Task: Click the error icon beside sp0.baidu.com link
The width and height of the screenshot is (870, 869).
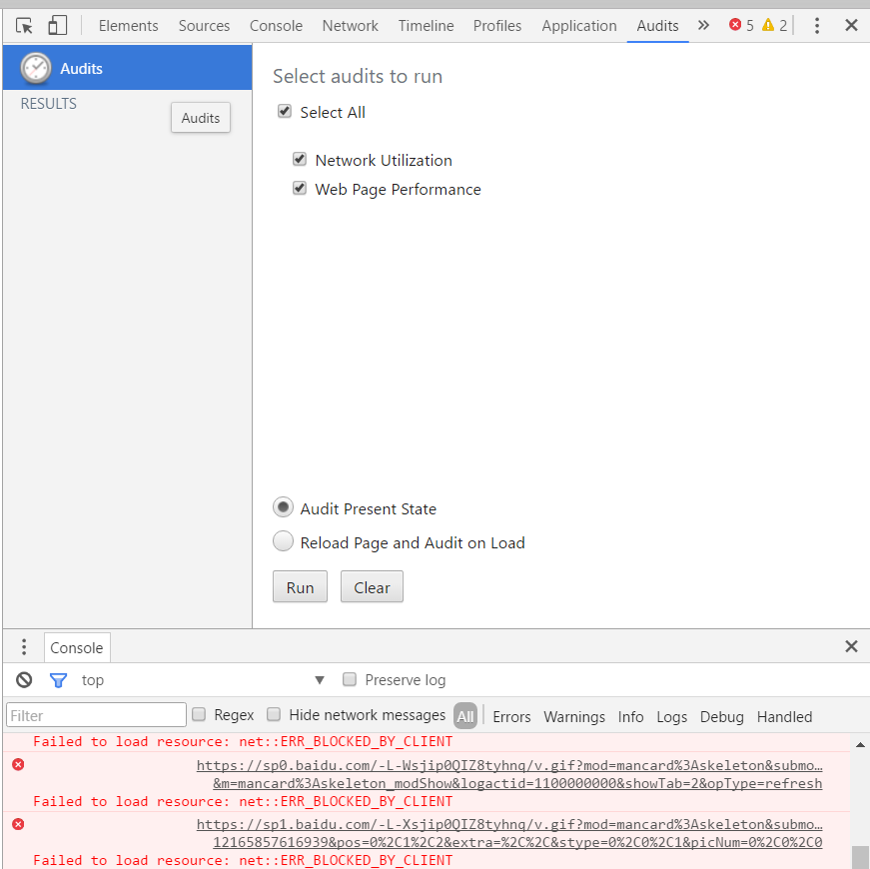Action: click(18, 765)
